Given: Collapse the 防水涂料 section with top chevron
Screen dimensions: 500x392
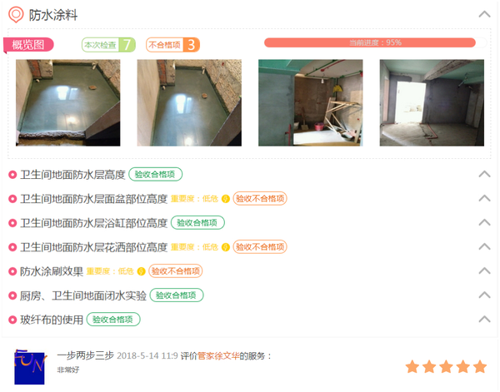Looking at the screenshot, I should click(x=484, y=14).
